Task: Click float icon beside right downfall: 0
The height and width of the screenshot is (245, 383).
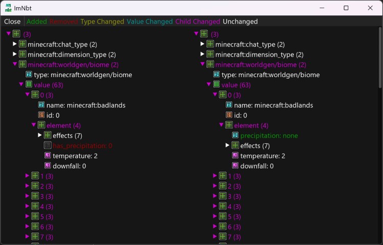Action: coord(235,165)
